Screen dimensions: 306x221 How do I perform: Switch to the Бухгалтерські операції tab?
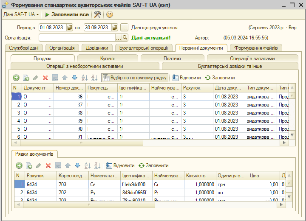[144, 48]
